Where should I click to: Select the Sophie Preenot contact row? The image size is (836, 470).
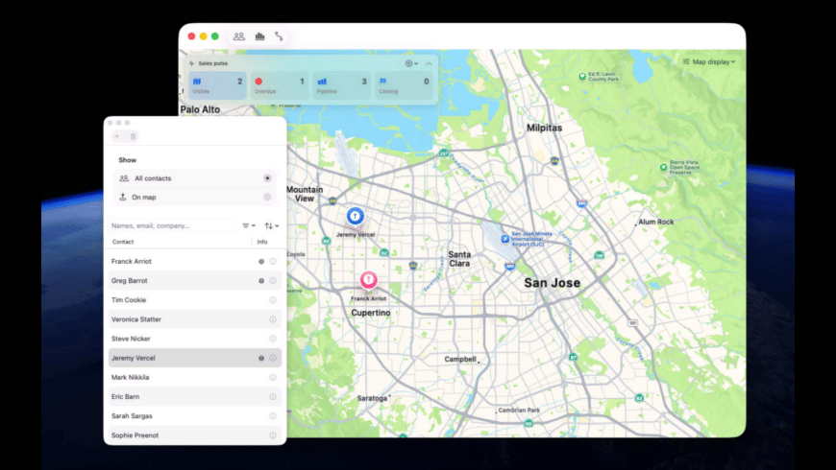(195, 435)
